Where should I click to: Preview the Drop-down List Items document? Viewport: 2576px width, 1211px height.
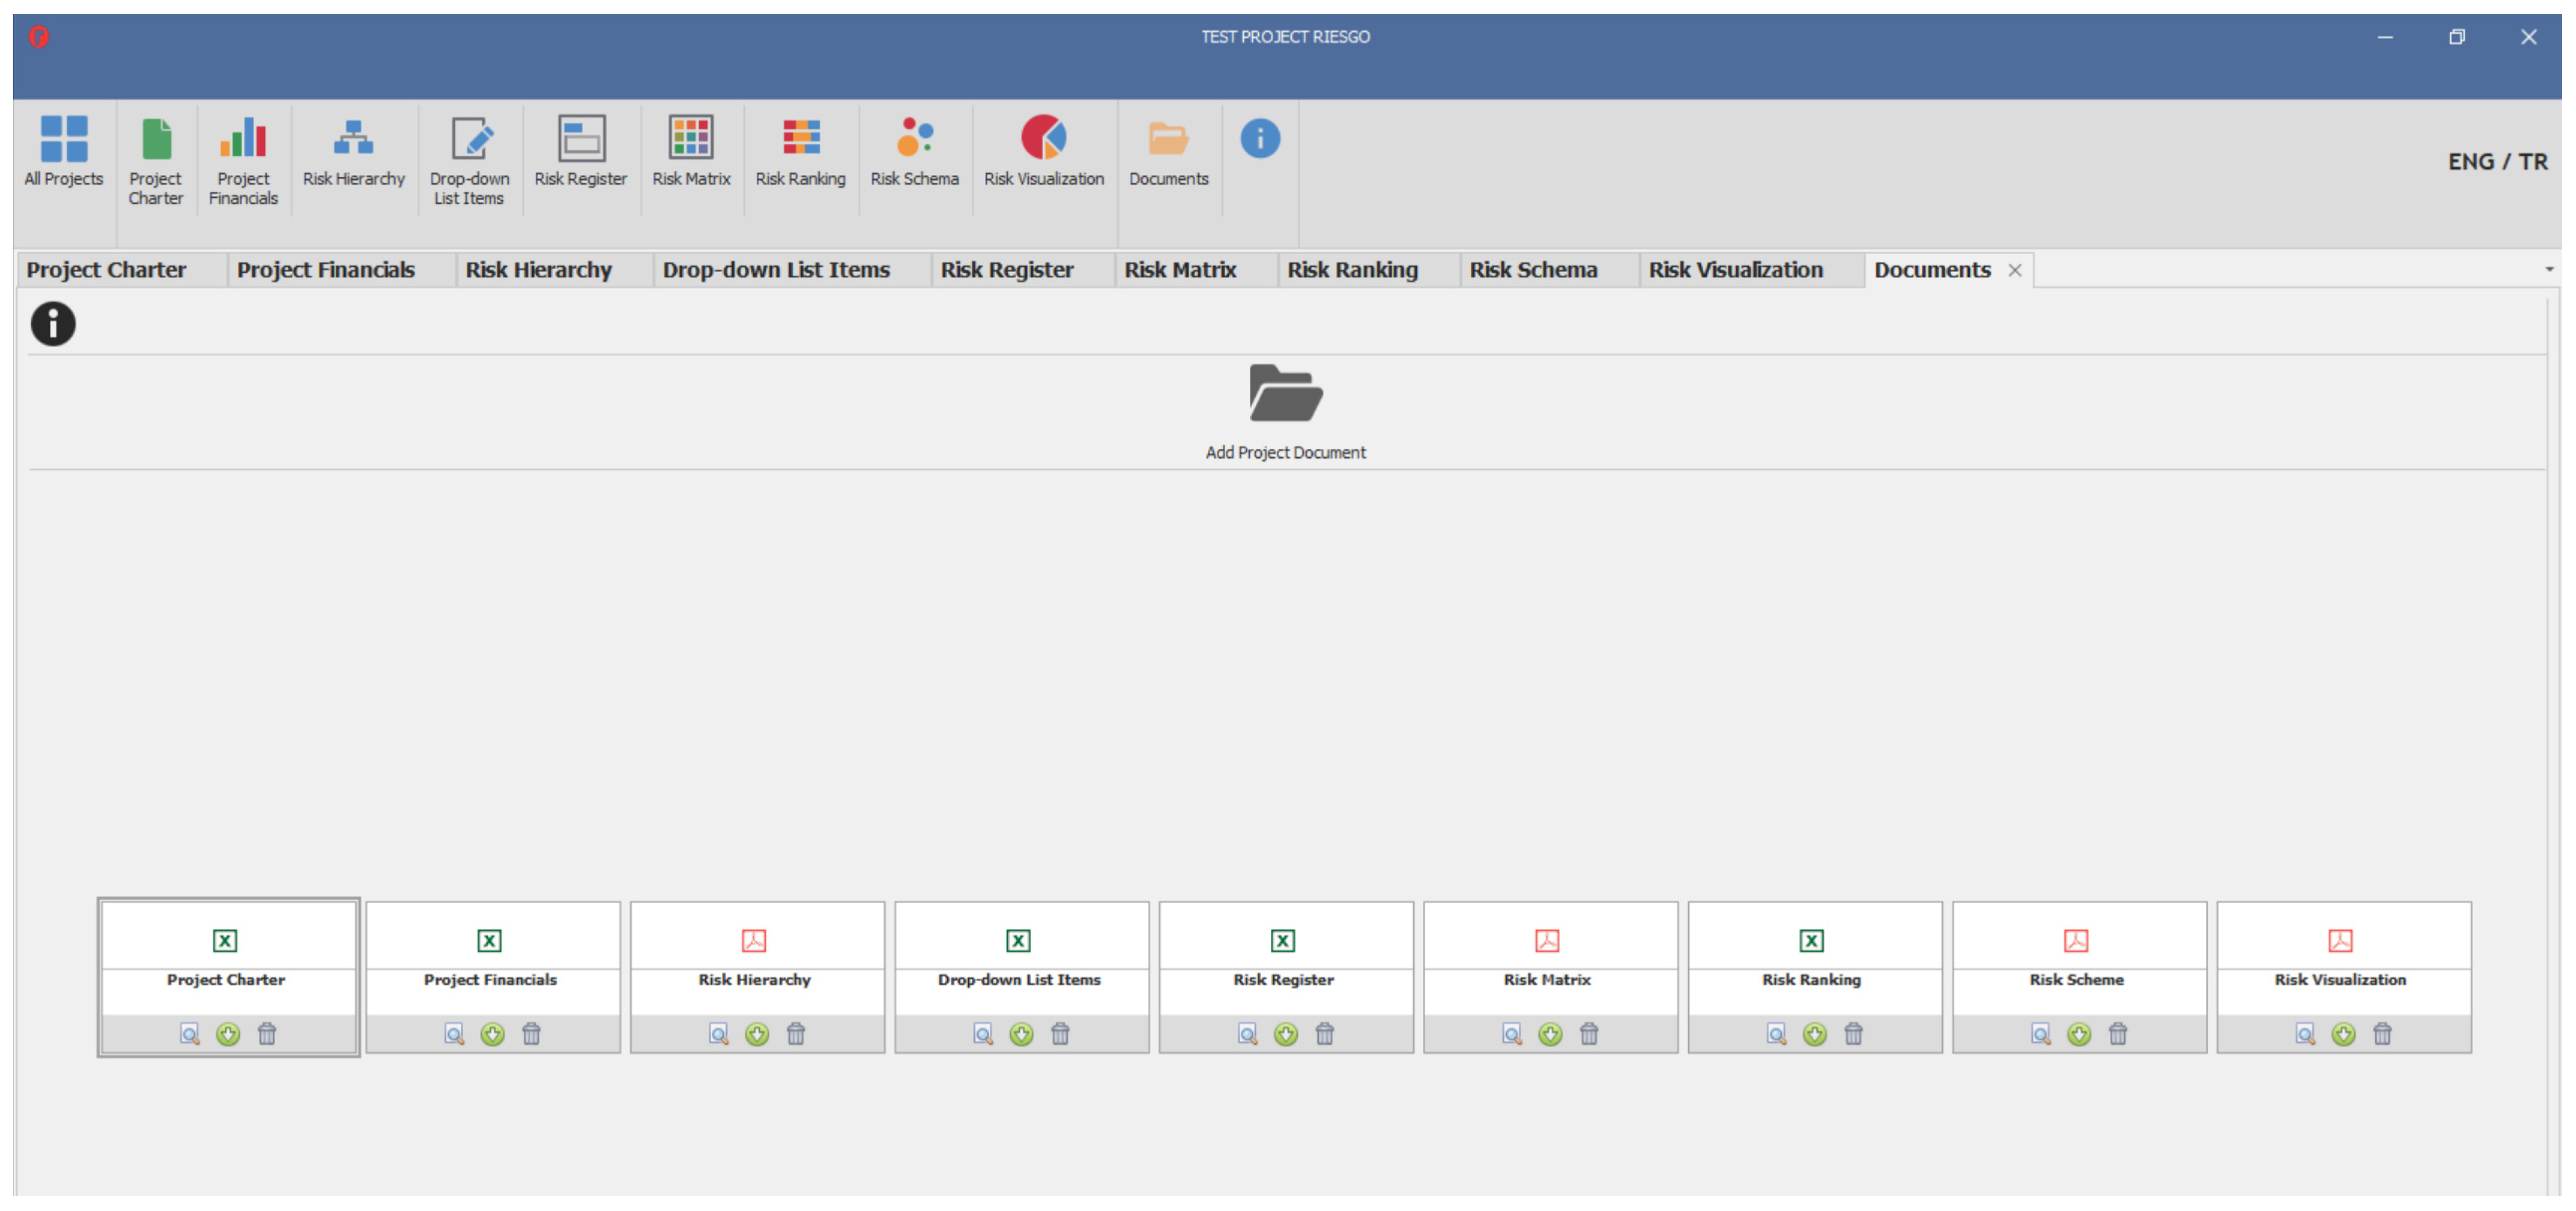coord(982,1034)
